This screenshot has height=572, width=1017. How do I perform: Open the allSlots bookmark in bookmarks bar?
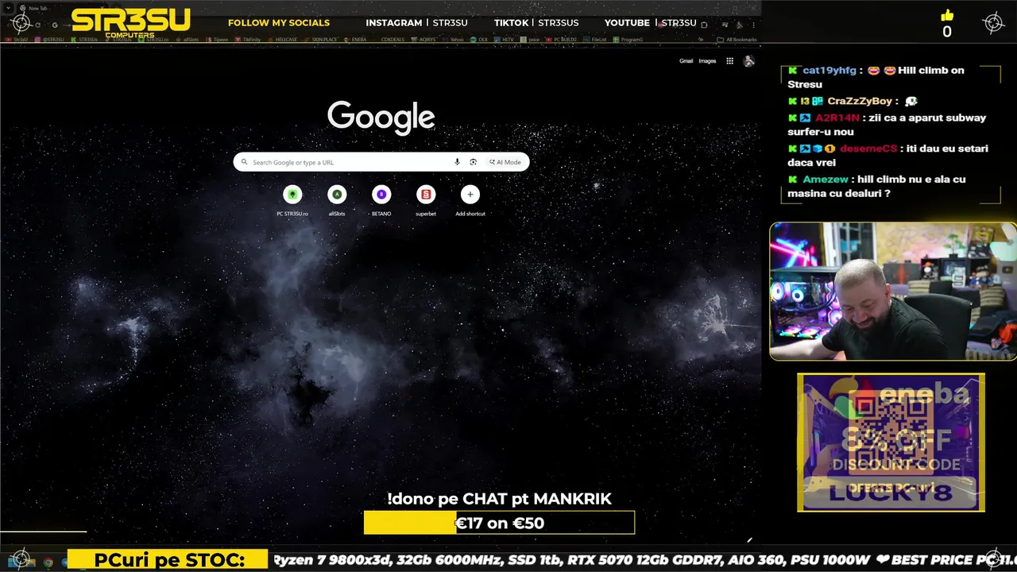pos(187,40)
